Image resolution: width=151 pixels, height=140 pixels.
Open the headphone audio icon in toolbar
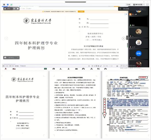pyautogui.click(x=83, y=69)
